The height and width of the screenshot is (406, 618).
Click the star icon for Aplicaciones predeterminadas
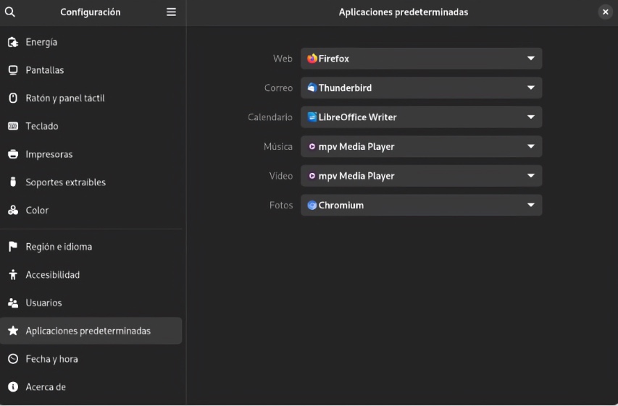pos(13,331)
